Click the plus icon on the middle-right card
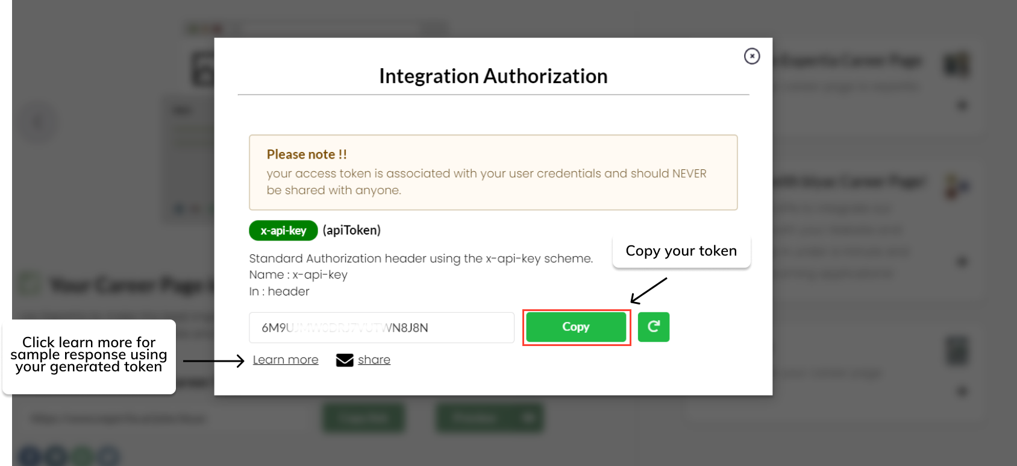Image resolution: width=1017 pixels, height=466 pixels. (x=962, y=262)
